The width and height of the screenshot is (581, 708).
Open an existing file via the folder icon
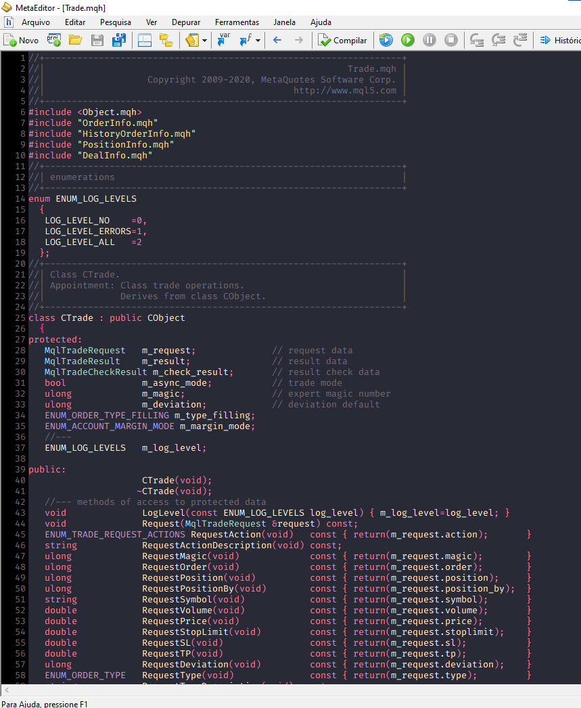[75, 40]
